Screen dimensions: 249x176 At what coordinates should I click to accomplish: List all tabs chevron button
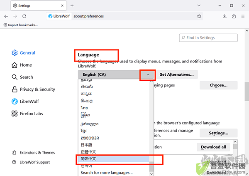199,5
